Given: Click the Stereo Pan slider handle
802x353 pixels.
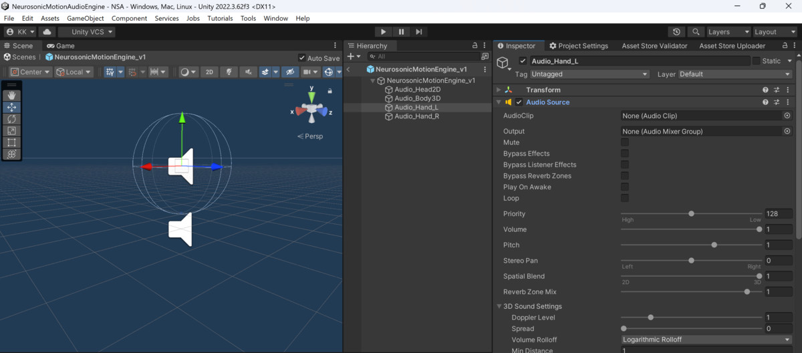Looking at the screenshot, I should tap(692, 261).
